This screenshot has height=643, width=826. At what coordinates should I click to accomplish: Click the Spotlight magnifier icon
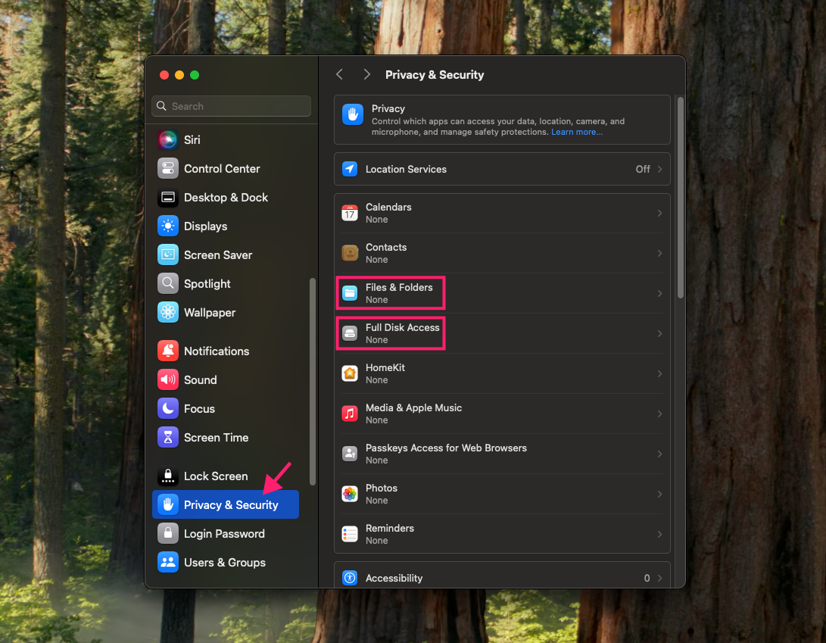click(x=167, y=283)
